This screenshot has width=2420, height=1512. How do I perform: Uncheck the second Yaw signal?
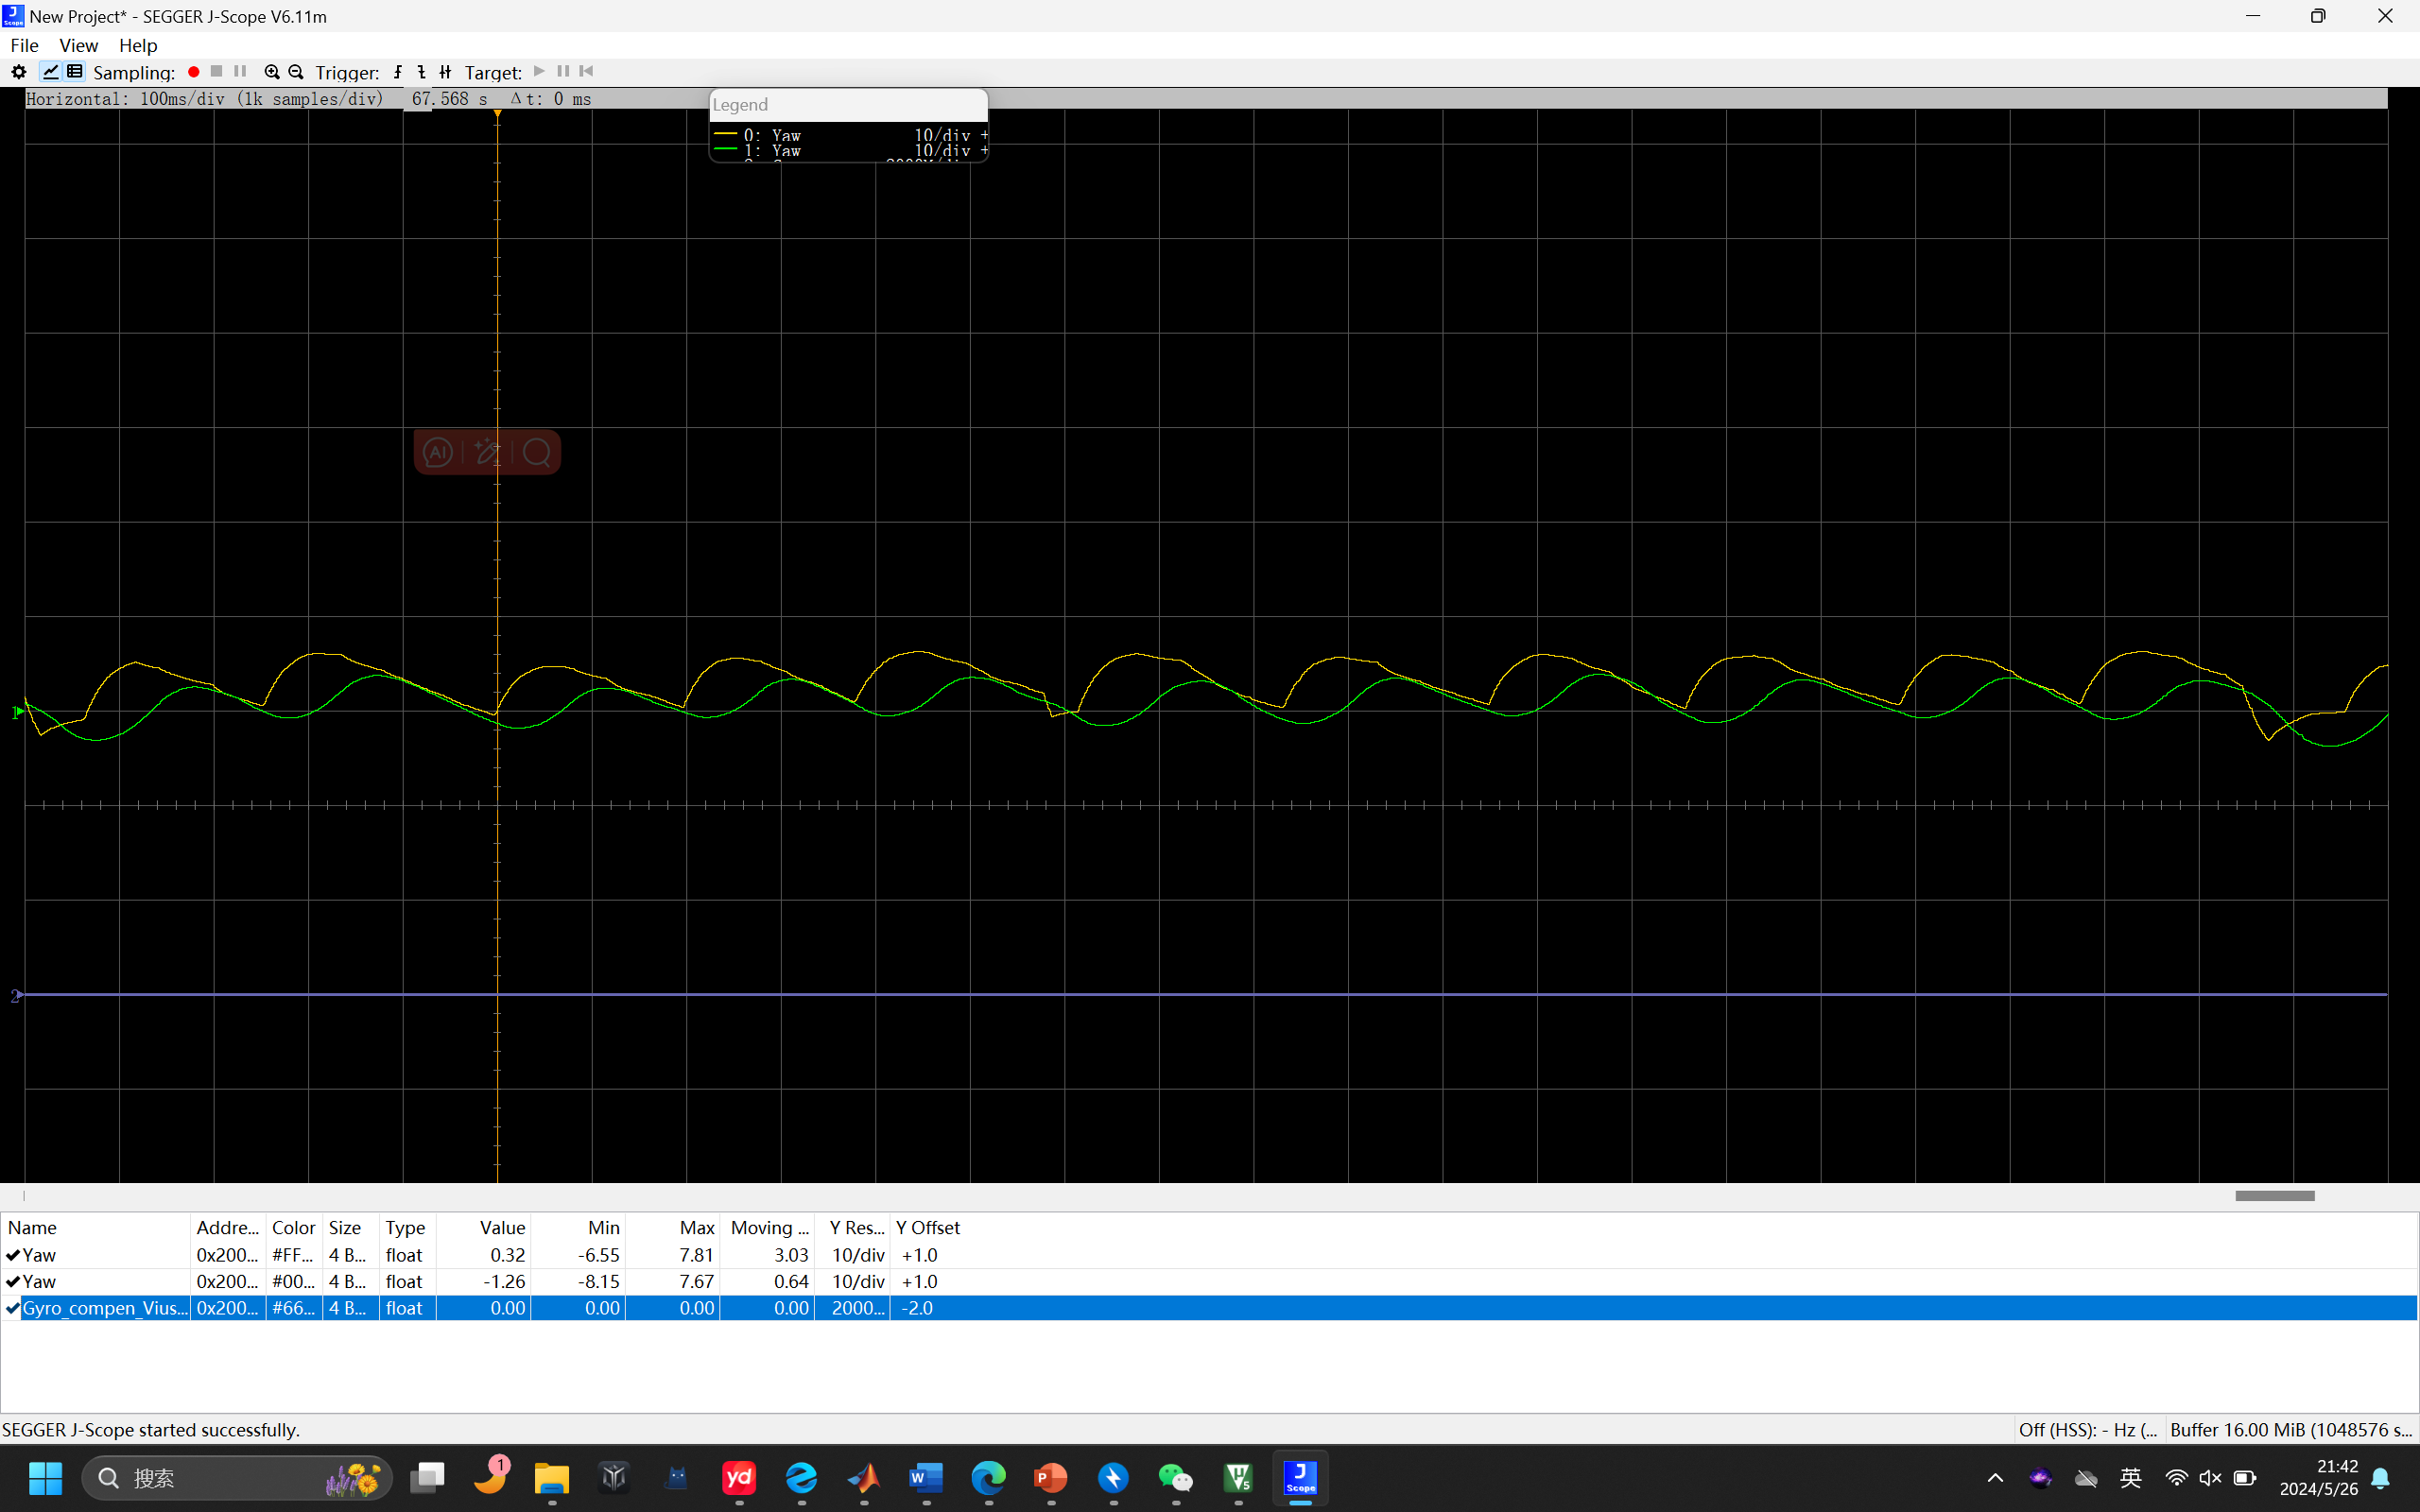13,1281
